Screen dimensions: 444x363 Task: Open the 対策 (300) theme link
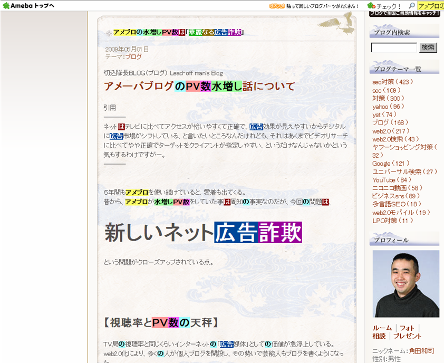pyautogui.click(x=388, y=98)
